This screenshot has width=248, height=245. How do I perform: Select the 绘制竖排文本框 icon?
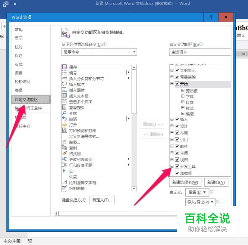point(64,182)
